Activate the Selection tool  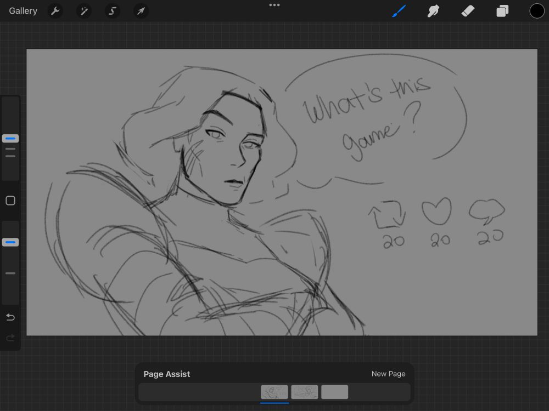tap(113, 11)
